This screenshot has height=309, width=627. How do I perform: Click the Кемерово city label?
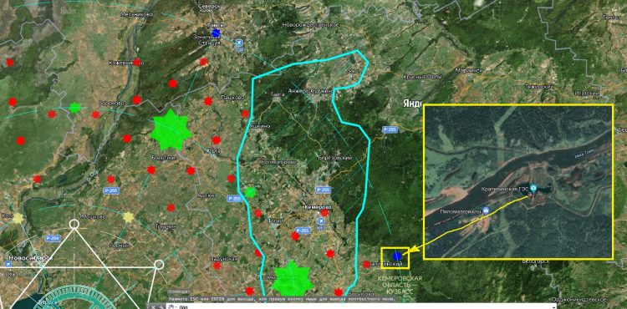pos(318,208)
